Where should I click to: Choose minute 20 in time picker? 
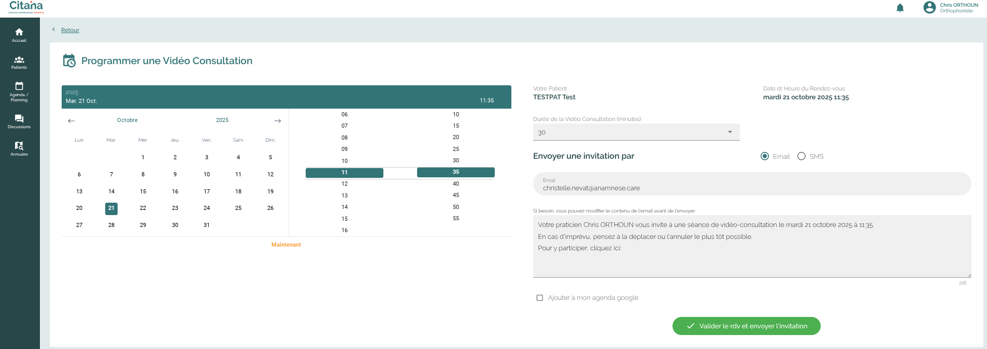click(x=456, y=138)
